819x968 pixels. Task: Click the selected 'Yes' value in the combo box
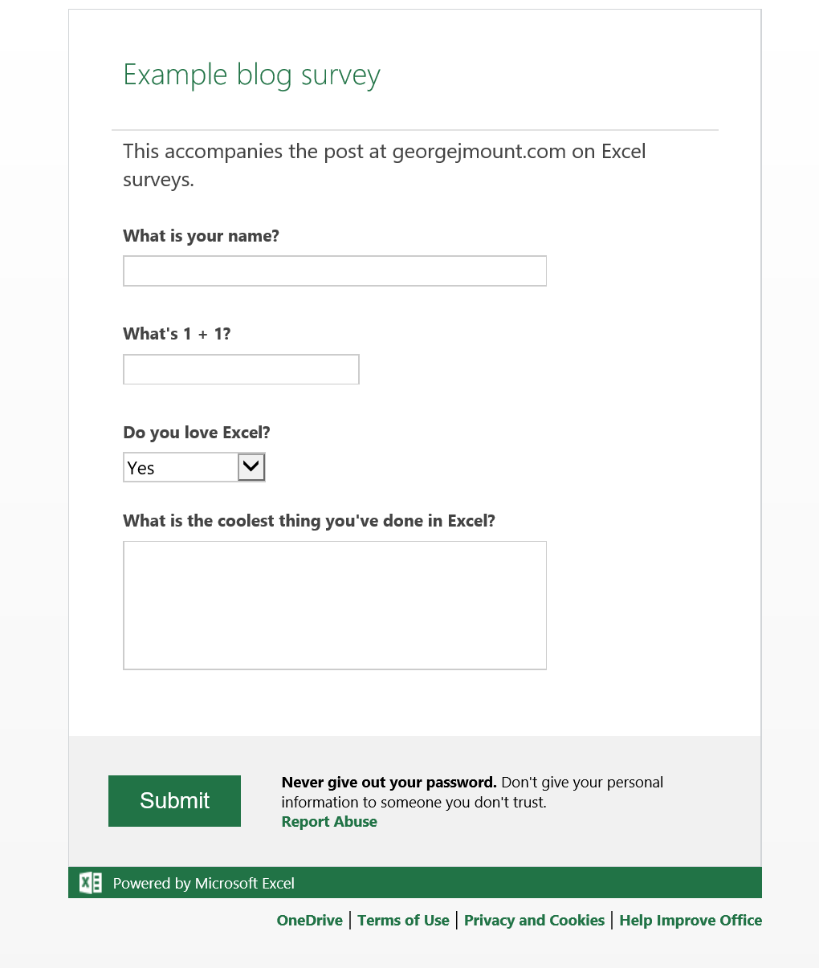[x=181, y=468]
